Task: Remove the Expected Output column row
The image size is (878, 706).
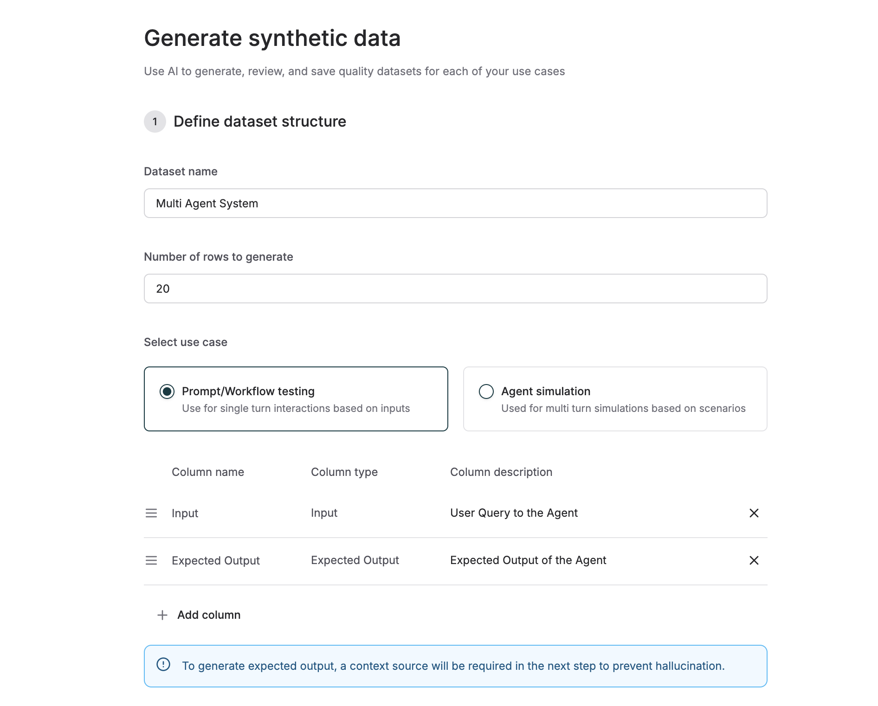Action: [754, 560]
